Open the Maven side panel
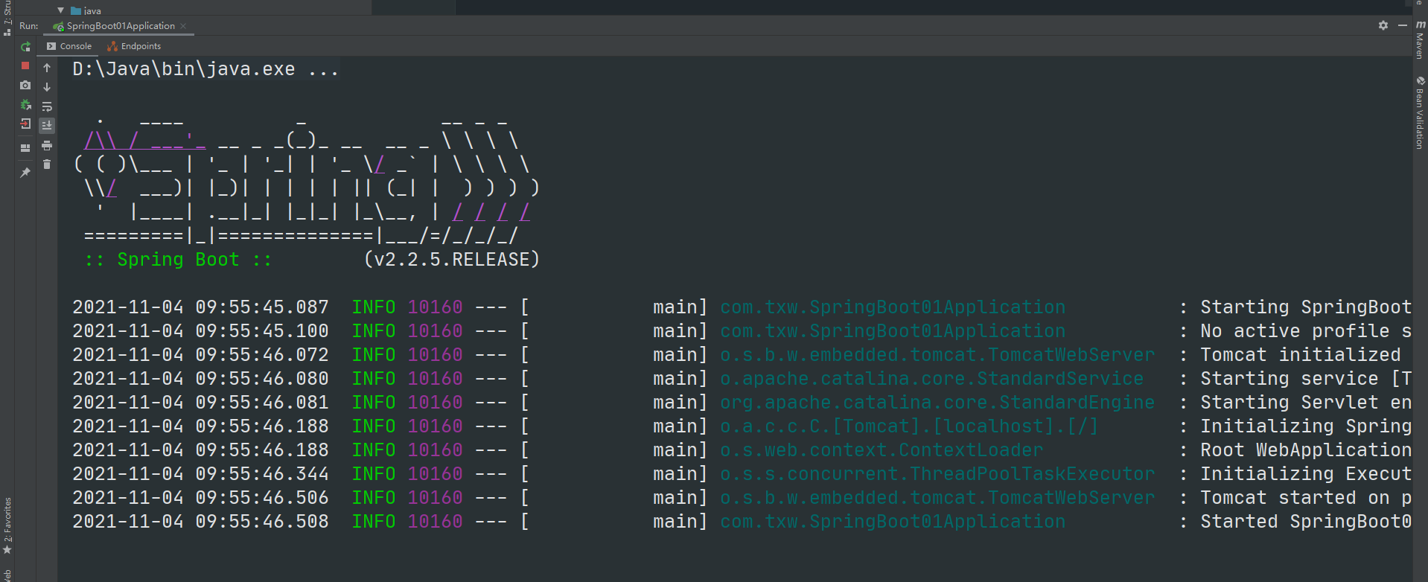This screenshot has width=1428, height=582. (x=1420, y=40)
